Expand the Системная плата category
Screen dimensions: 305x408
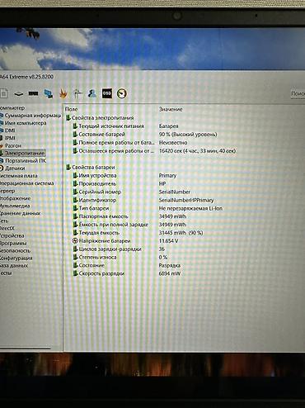click(19, 176)
